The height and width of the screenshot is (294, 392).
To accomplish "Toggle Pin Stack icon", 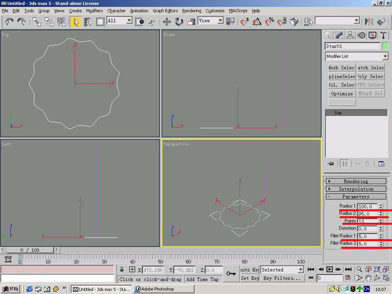I will tap(331, 164).
